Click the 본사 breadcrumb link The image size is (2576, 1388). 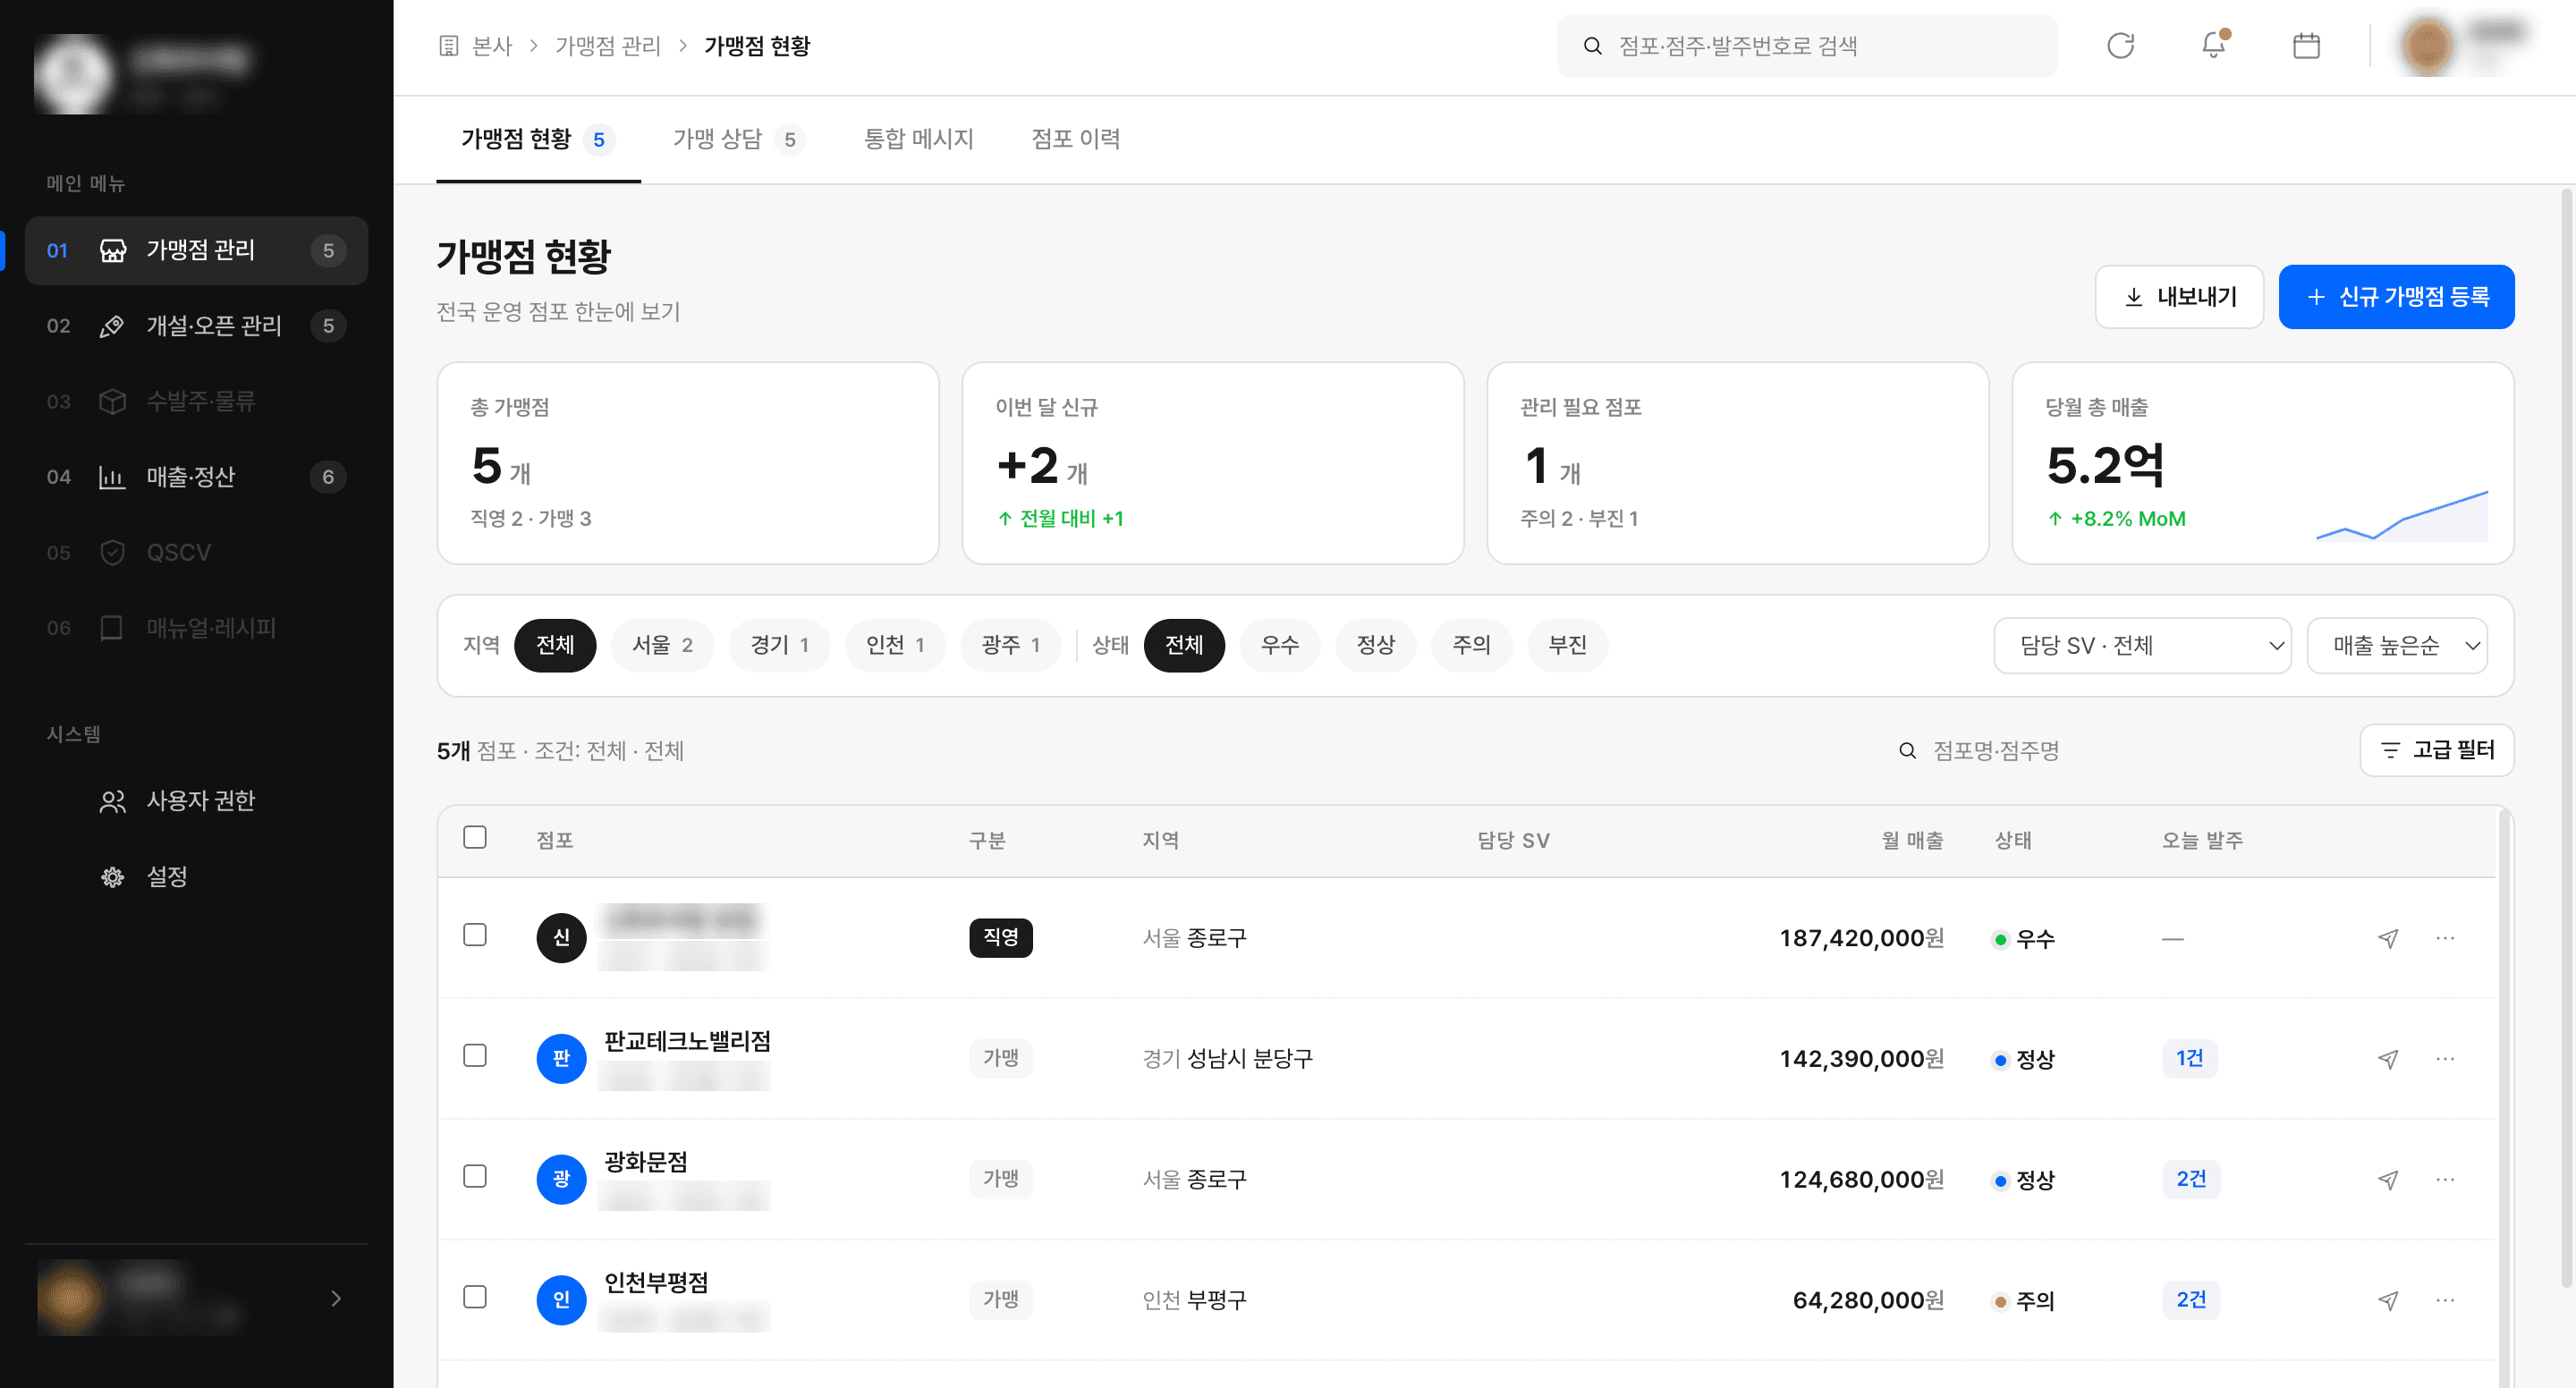pyautogui.click(x=491, y=46)
